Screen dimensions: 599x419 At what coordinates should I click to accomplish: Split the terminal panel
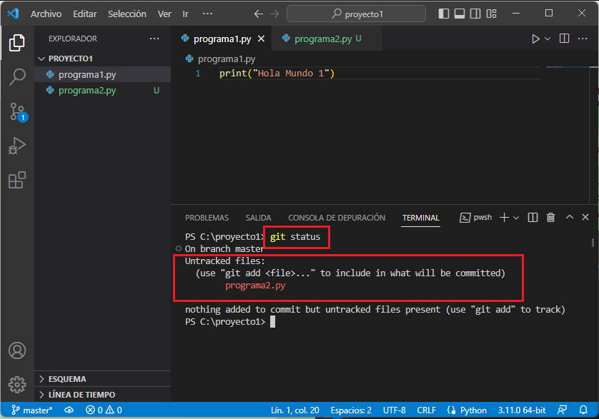533,218
